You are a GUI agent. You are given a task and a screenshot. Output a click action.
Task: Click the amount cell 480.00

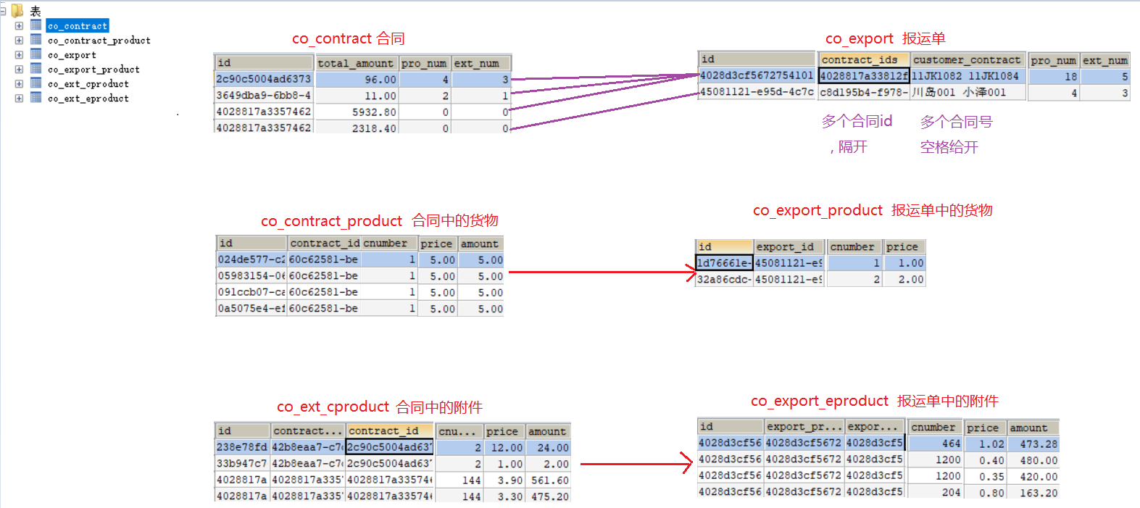(x=1033, y=460)
